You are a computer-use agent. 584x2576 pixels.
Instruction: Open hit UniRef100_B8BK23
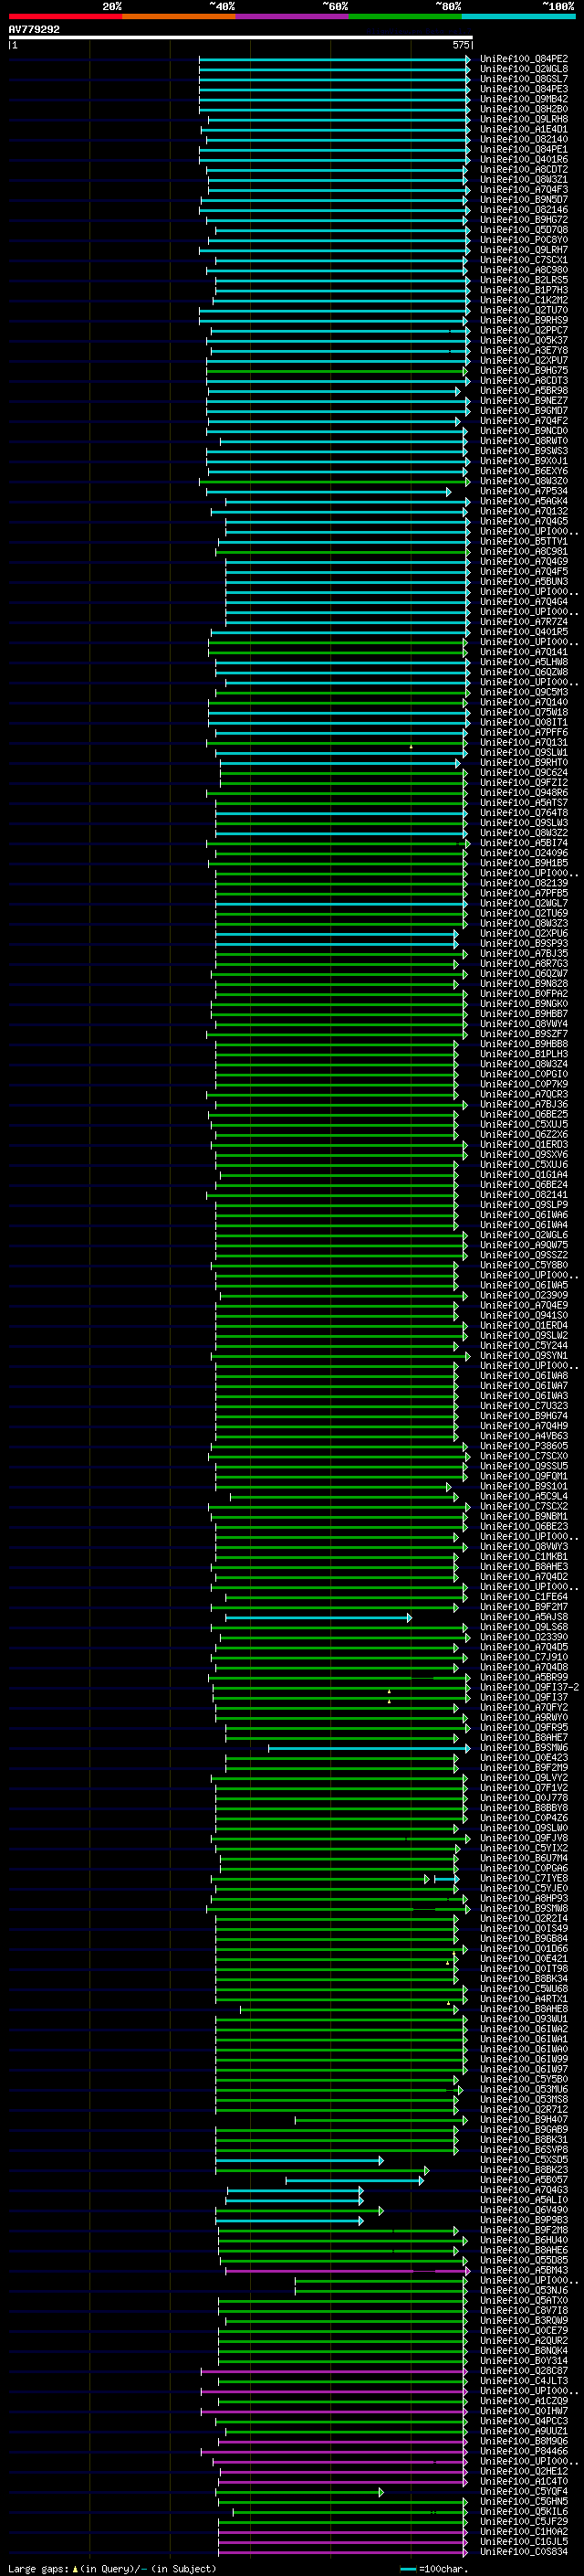point(523,2170)
